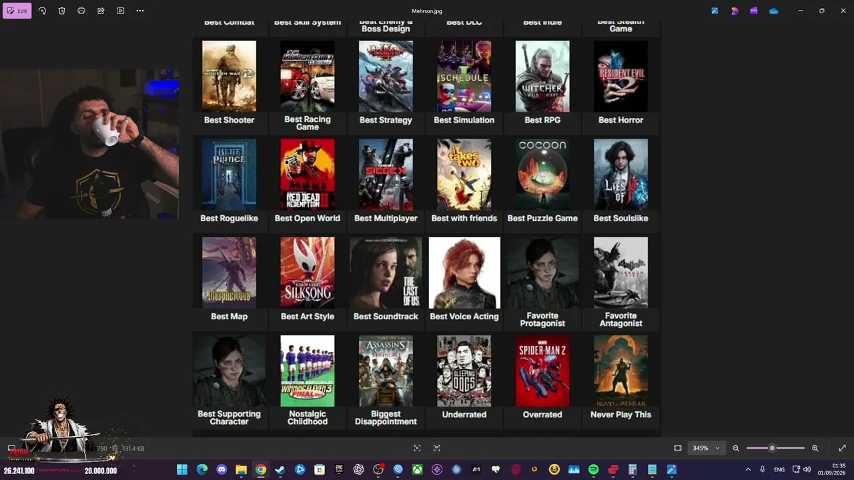Click the Sleeping Dogs cover art
The height and width of the screenshot is (480, 854).
[x=464, y=371]
